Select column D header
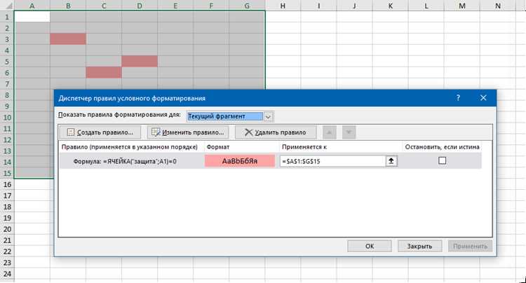Viewport: 526px width, 283px height. point(140,6)
